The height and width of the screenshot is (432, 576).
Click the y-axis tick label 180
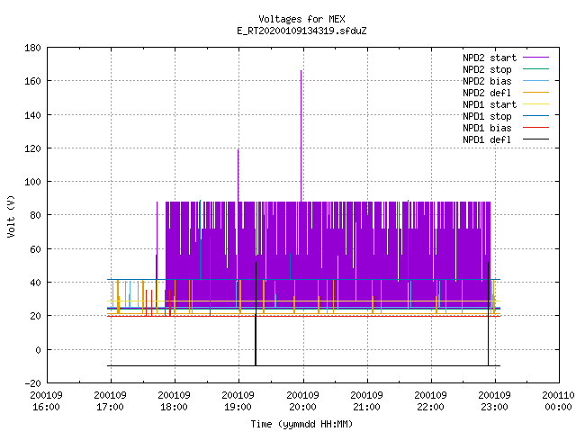pos(32,48)
